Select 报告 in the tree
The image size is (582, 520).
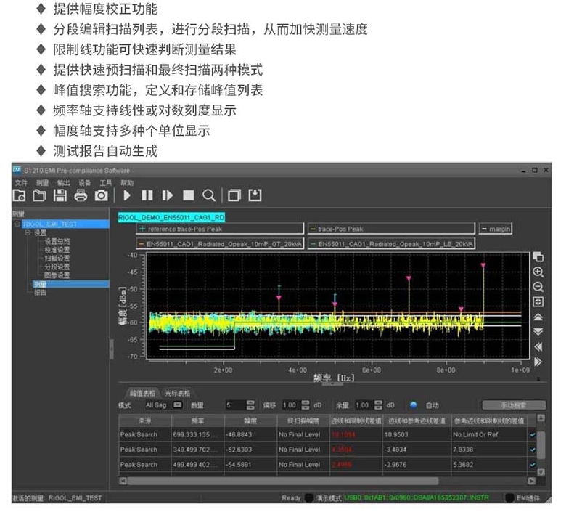click(40, 293)
